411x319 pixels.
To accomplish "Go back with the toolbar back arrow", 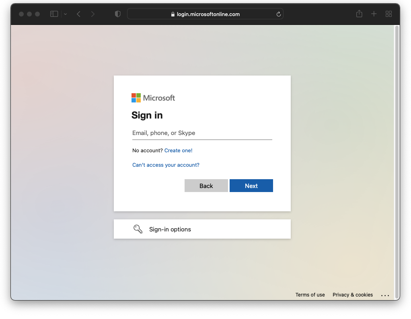I will pyautogui.click(x=78, y=14).
